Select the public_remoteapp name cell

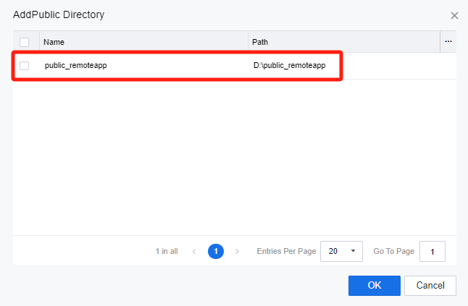76,66
